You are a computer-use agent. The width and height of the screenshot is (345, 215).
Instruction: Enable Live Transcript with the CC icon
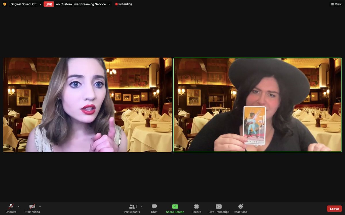coord(219,207)
